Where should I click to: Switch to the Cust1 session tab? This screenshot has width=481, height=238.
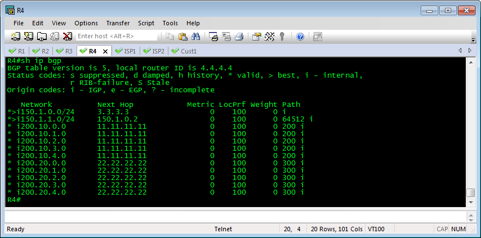(x=184, y=51)
